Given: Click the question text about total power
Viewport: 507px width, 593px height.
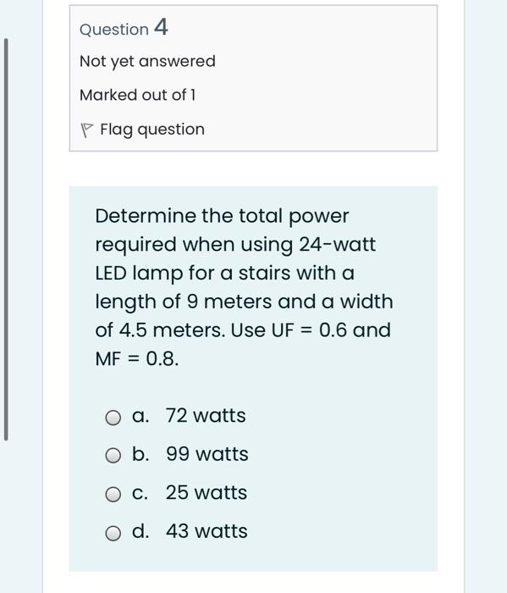Looking at the screenshot, I should (244, 287).
